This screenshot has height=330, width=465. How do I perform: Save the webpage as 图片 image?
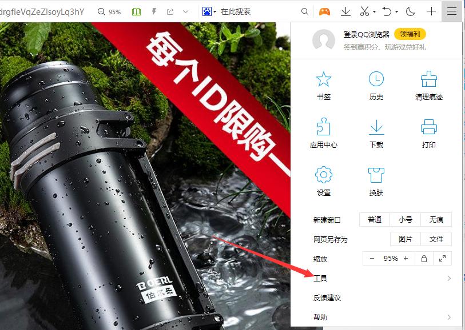405,239
